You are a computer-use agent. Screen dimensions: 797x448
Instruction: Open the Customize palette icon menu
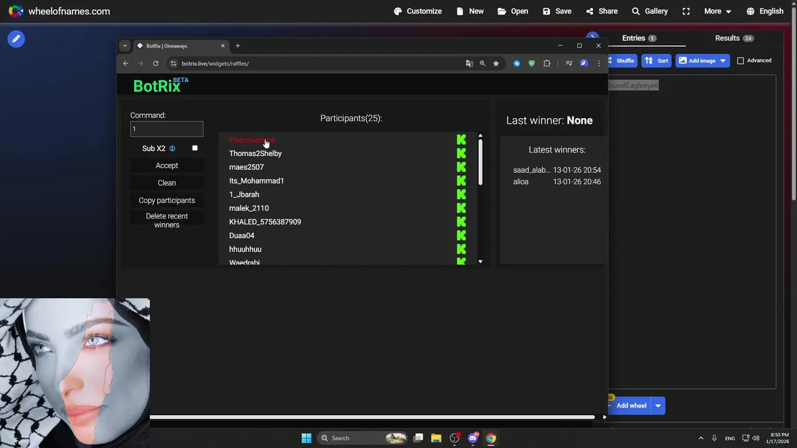(x=418, y=11)
